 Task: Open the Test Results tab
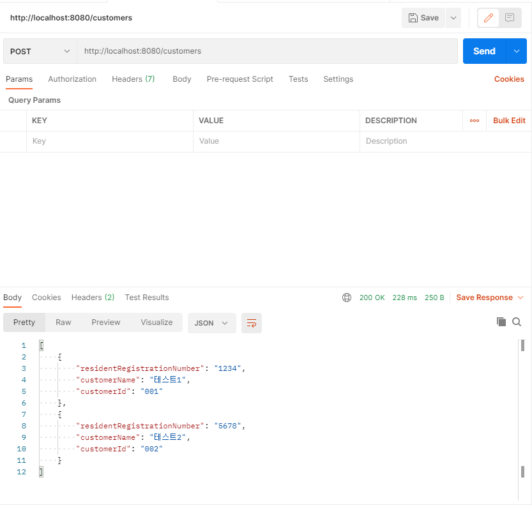coord(147,298)
